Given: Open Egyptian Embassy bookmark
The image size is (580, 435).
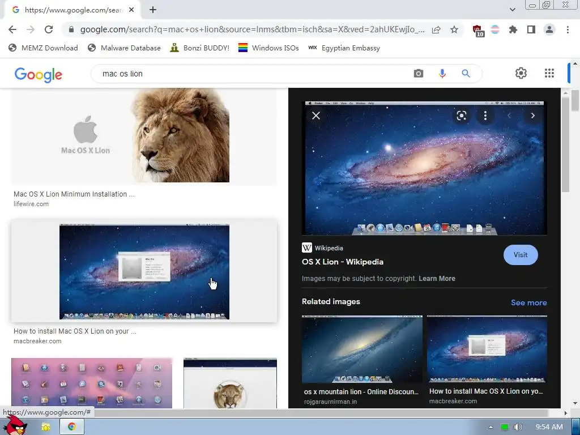Looking at the screenshot, I should coord(344,48).
